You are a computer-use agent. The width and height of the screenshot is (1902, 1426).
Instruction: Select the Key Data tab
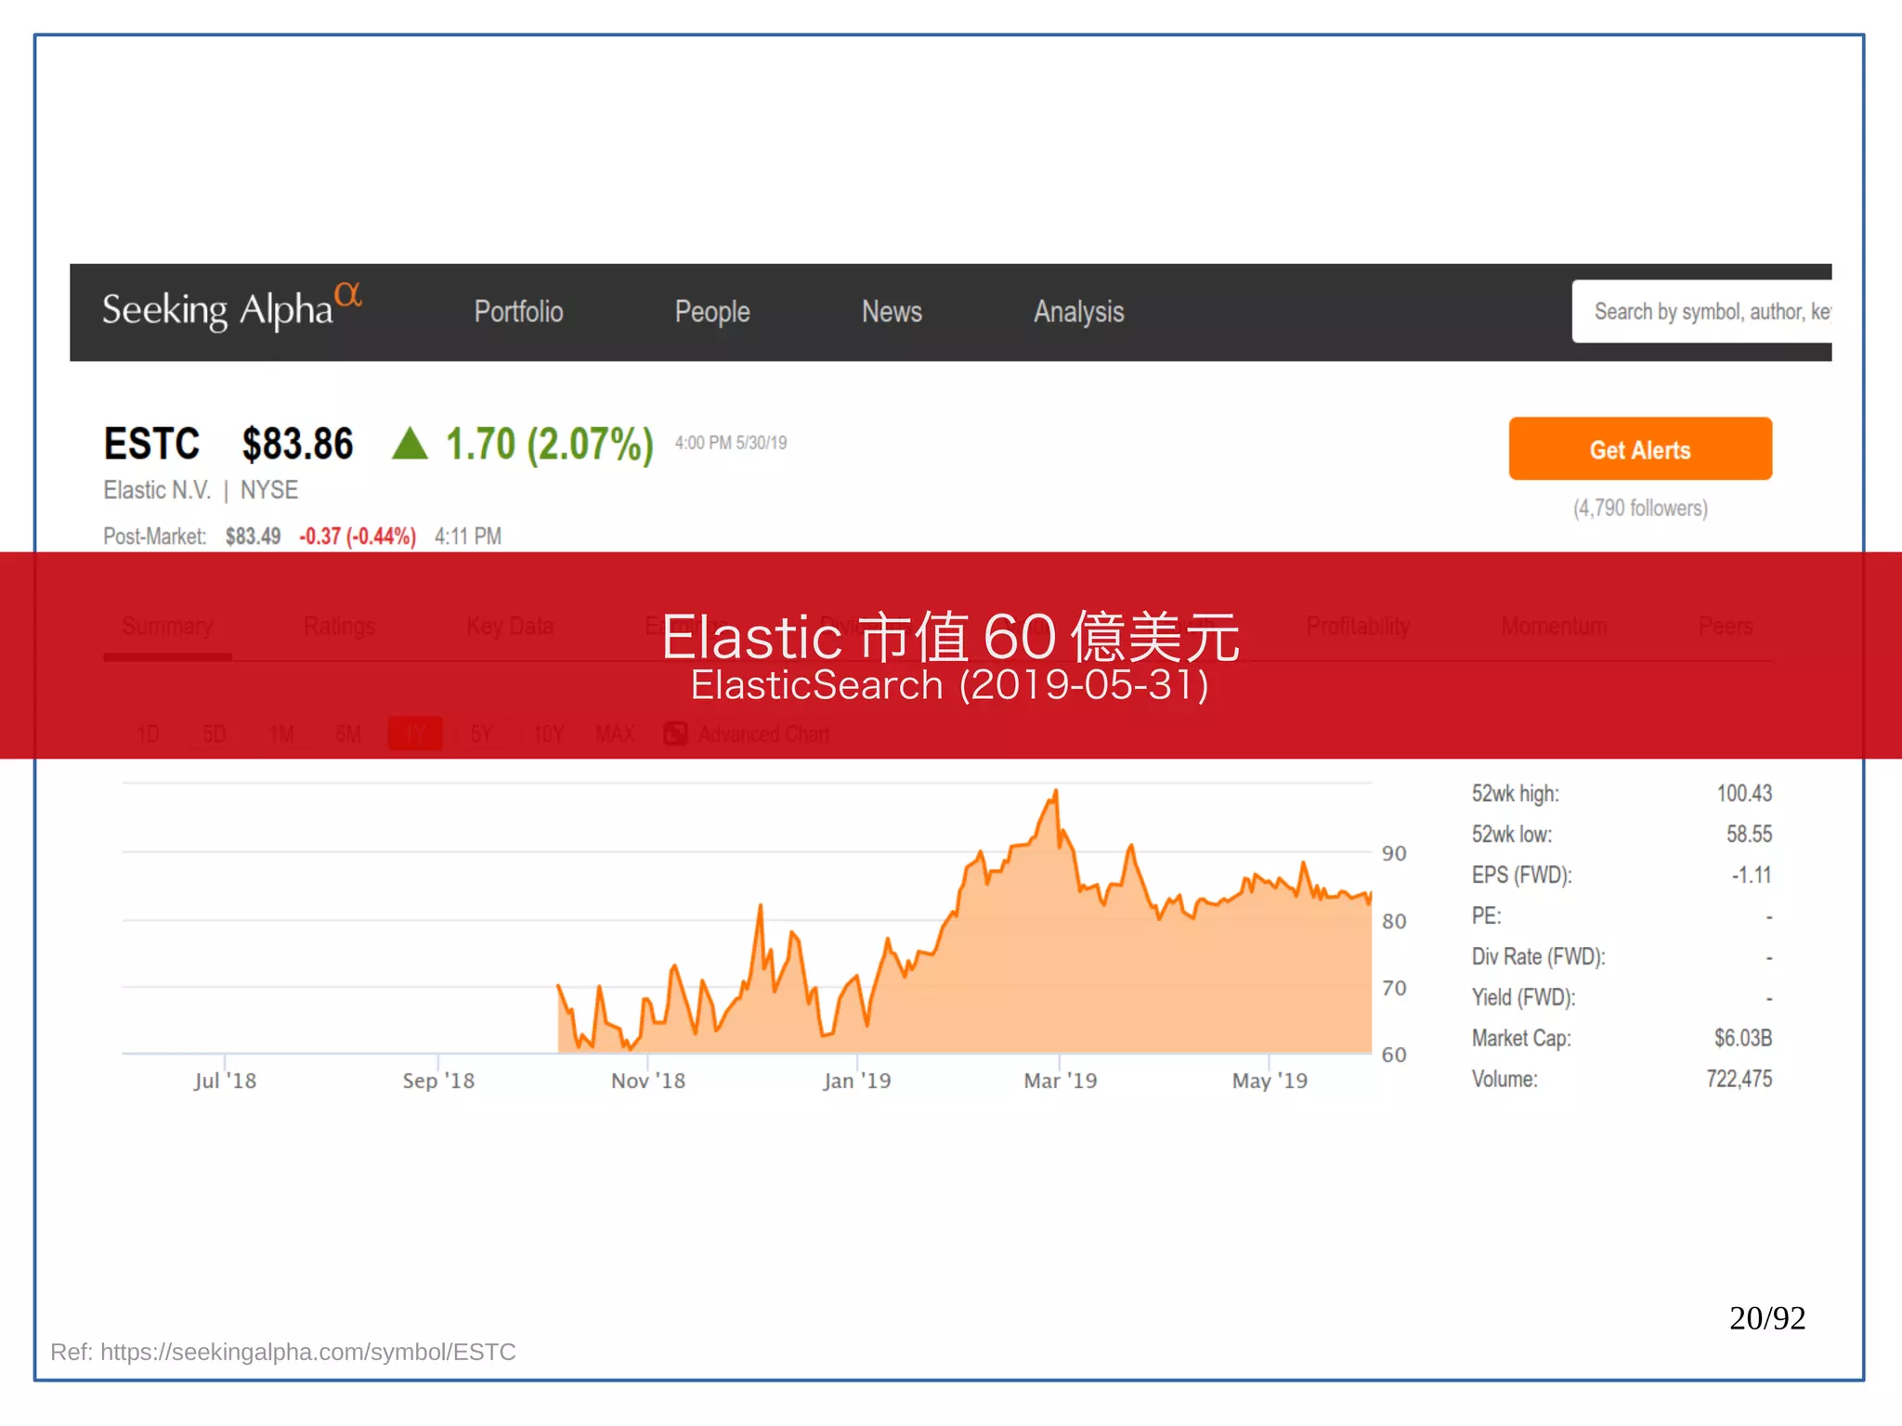[510, 627]
